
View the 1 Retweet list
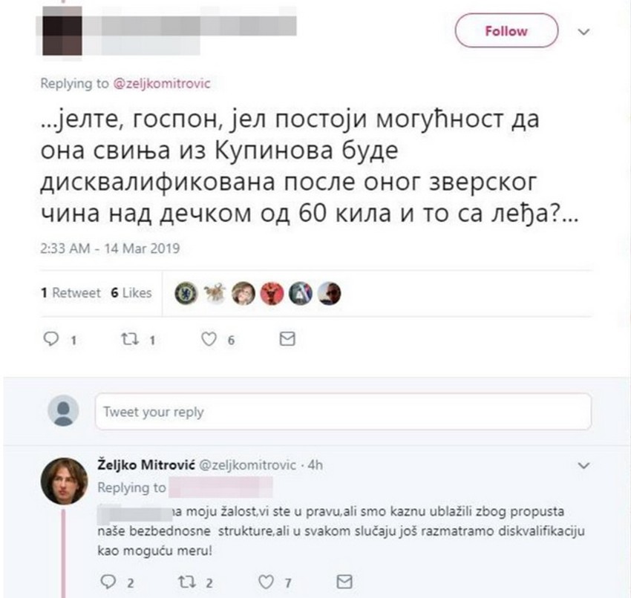click(x=71, y=293)
